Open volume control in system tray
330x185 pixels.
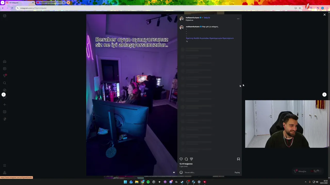click(317, 182)
